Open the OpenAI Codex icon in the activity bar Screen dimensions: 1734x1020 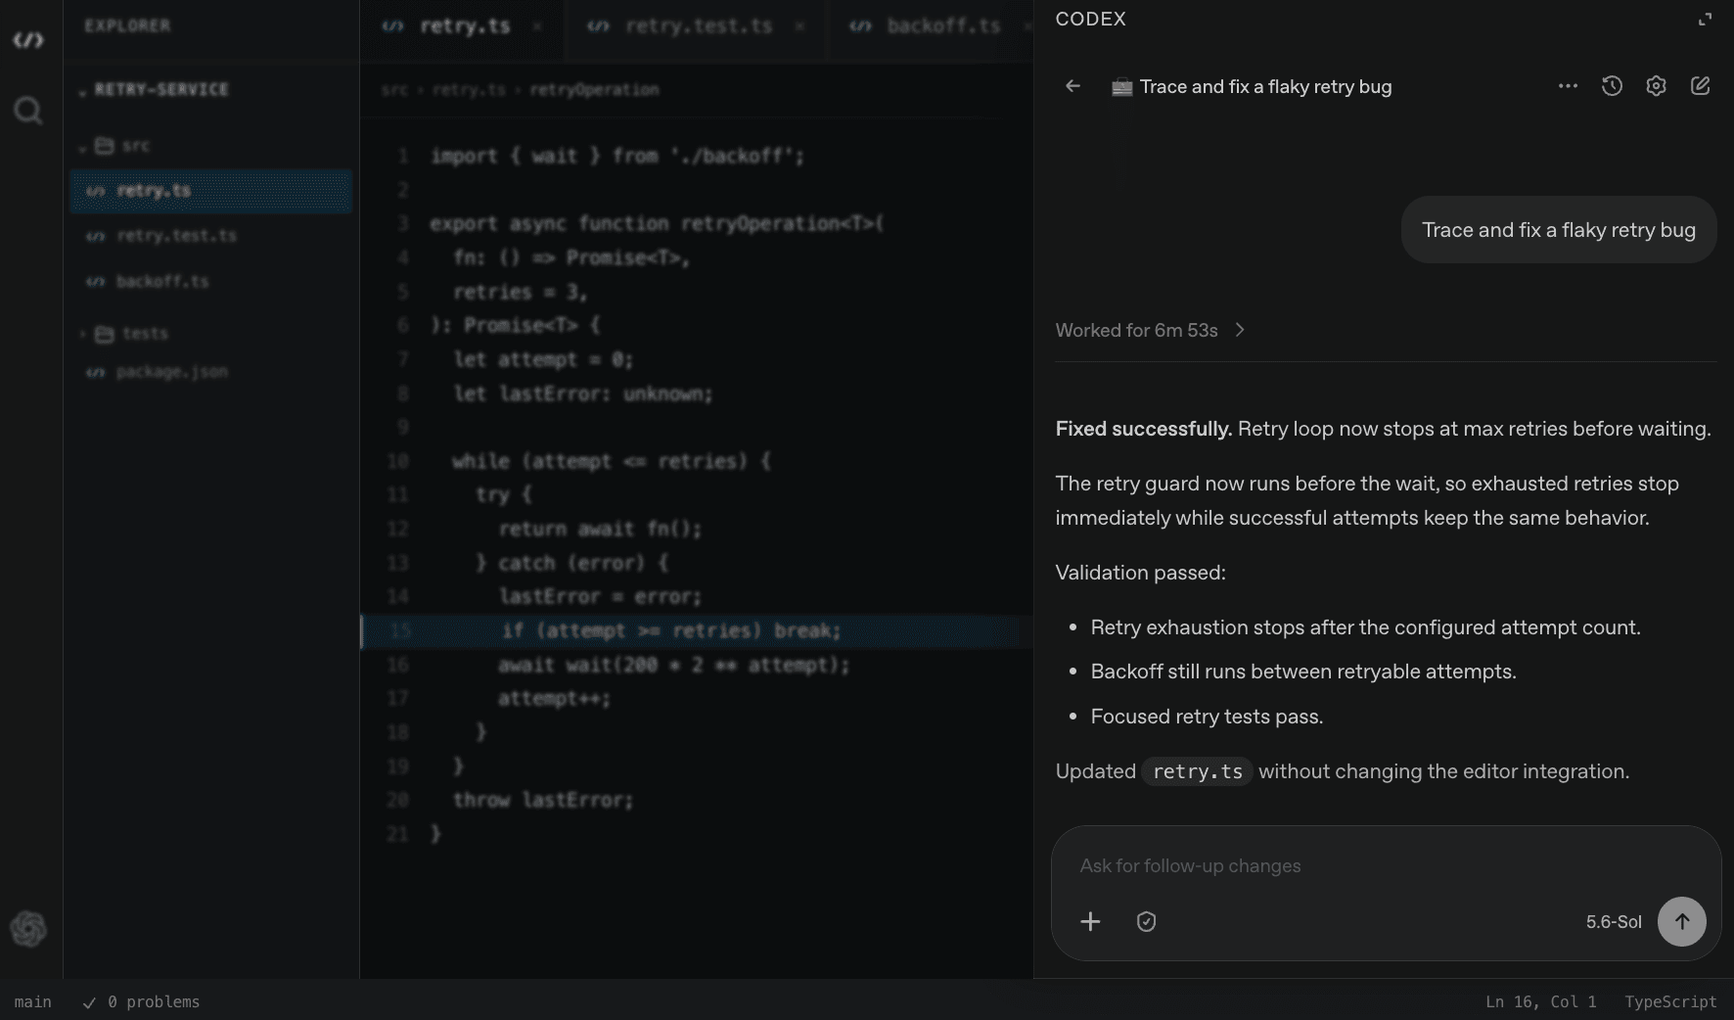(x=28, y=928)
